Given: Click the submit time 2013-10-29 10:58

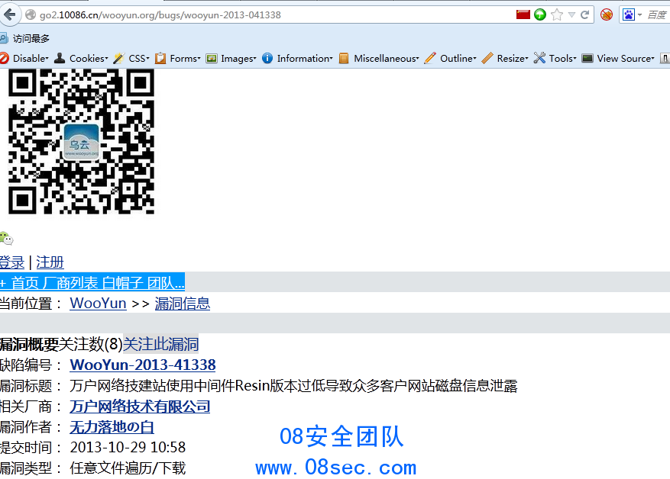Looking at the screenshot, I should pyautogui.click(x=128, y=447).
